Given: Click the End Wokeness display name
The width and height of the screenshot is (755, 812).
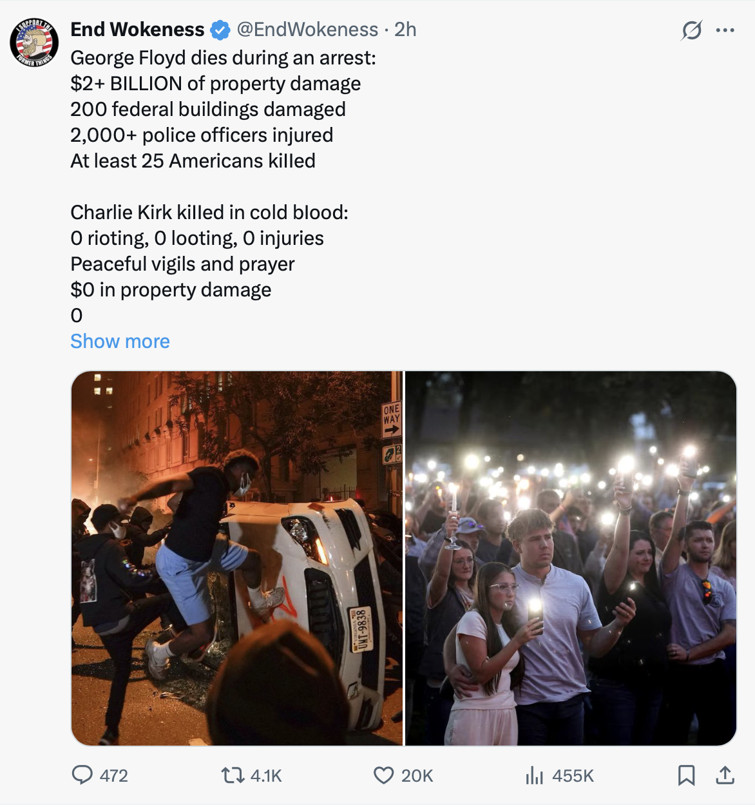Looking at the screenshot, I should (x=137, y=30).
